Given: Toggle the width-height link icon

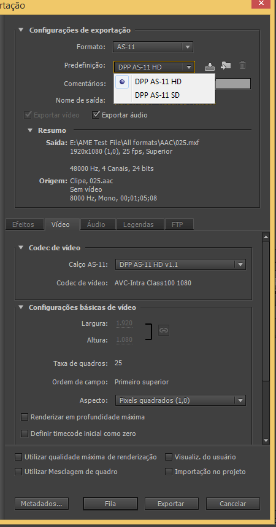Looking at the screenshot, I should [x=164, y=330].
